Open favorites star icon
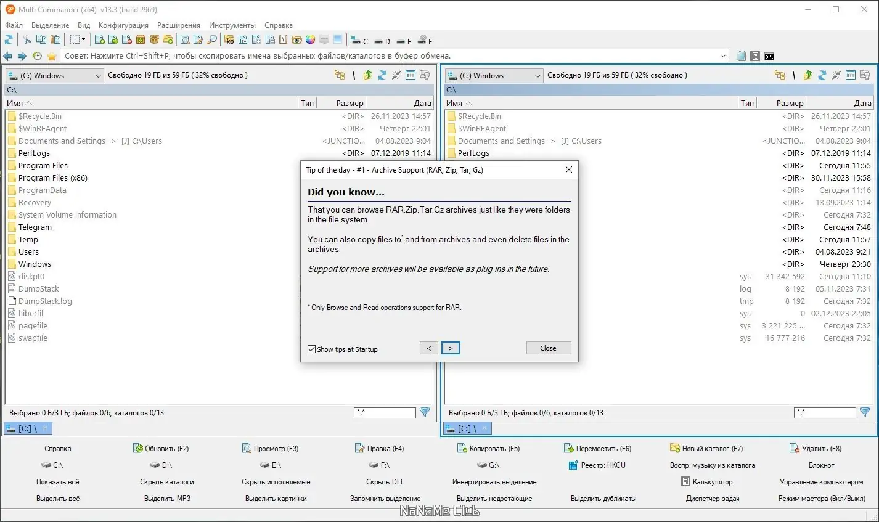 (x=52, y=56)
